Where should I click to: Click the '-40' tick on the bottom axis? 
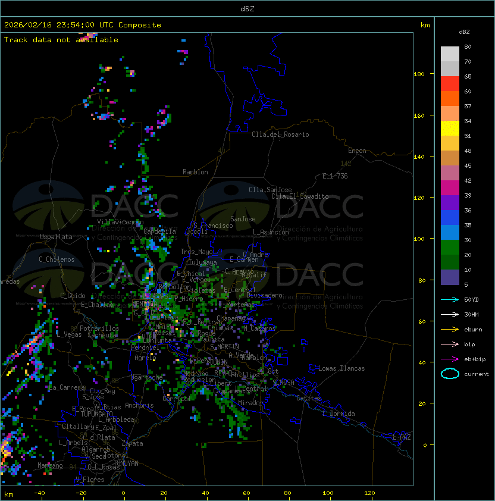point(40,493)
